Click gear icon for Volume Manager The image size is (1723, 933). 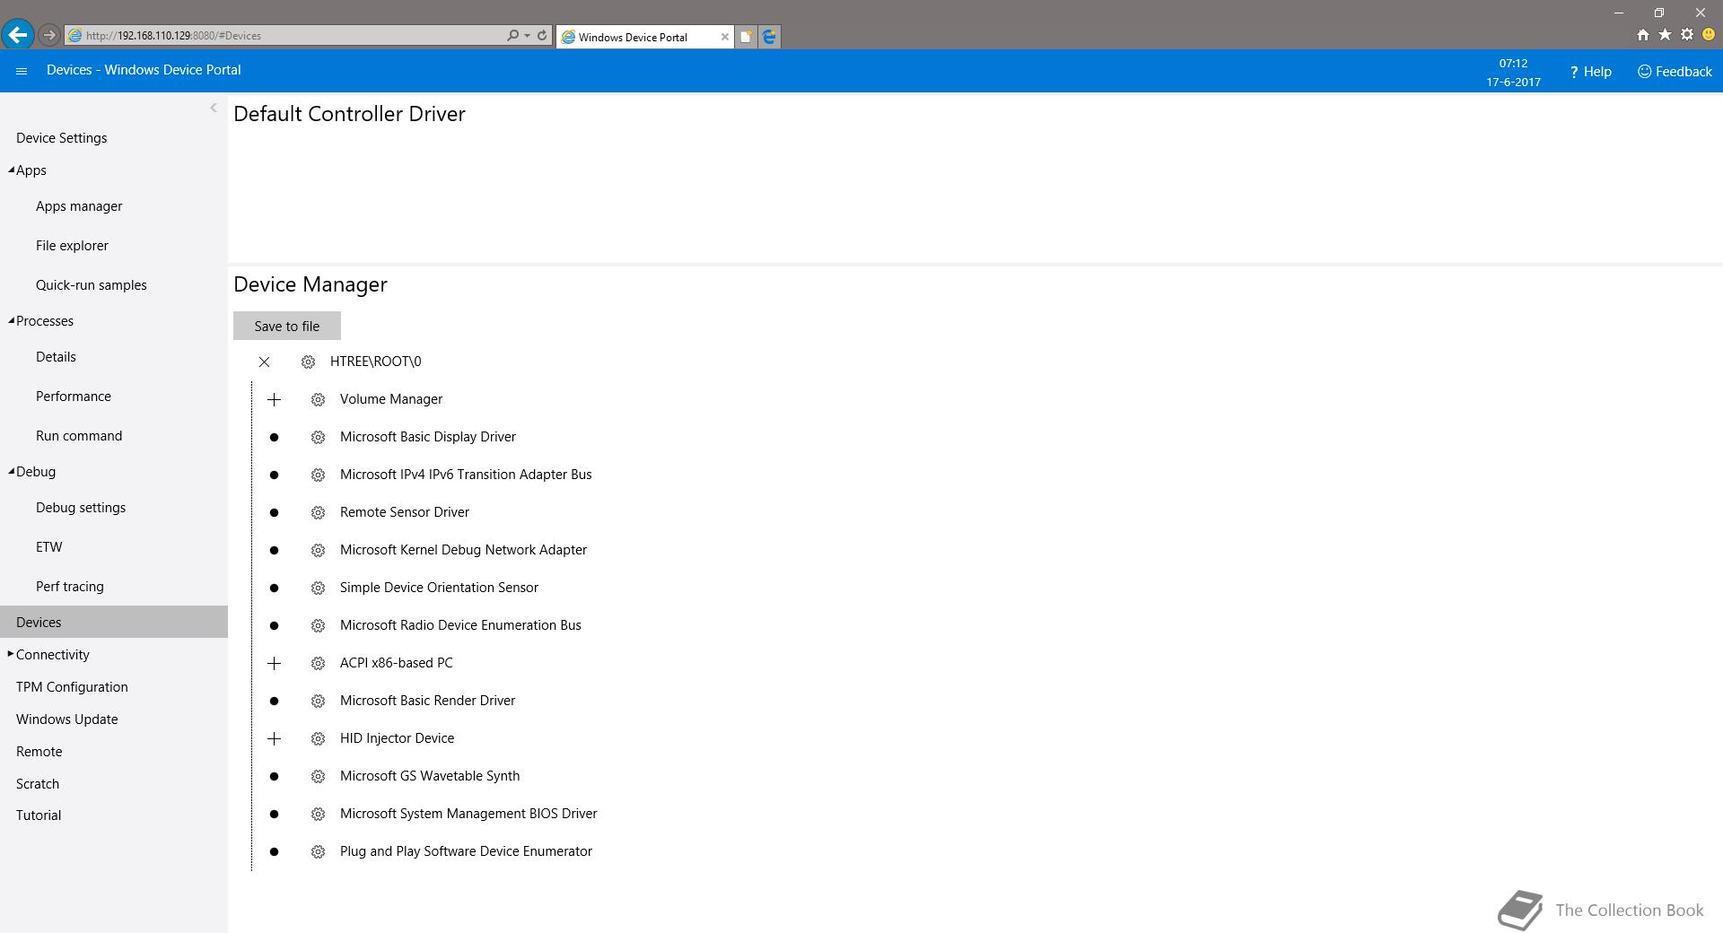click(x=318, y=399)
